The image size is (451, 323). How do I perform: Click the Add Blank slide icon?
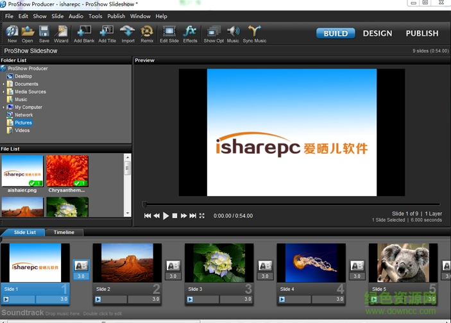tap(84, 31)
